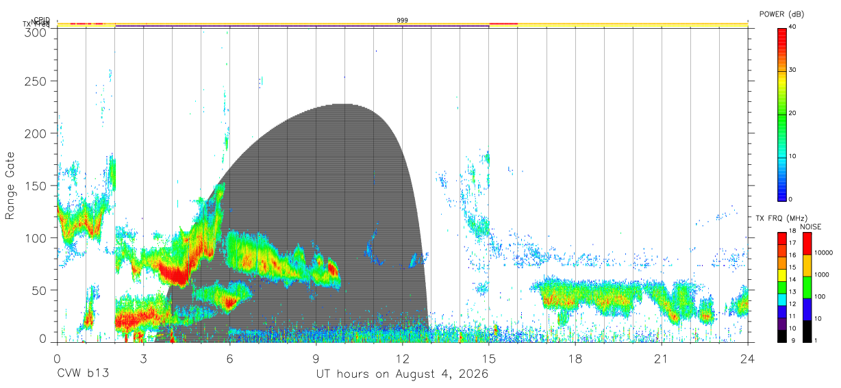Click 40 on POWER scale
Image resolution: width=841 pixels, height=388 pixels.
pyautogui.click(x=793, y=27)
